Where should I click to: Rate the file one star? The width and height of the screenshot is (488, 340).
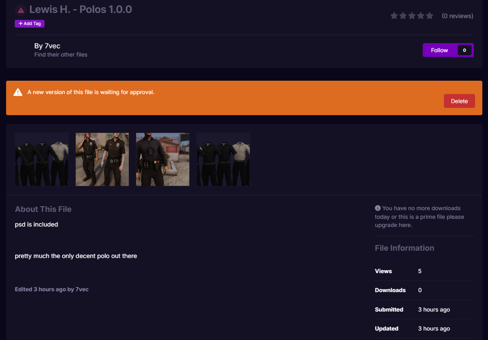(394, 16)
